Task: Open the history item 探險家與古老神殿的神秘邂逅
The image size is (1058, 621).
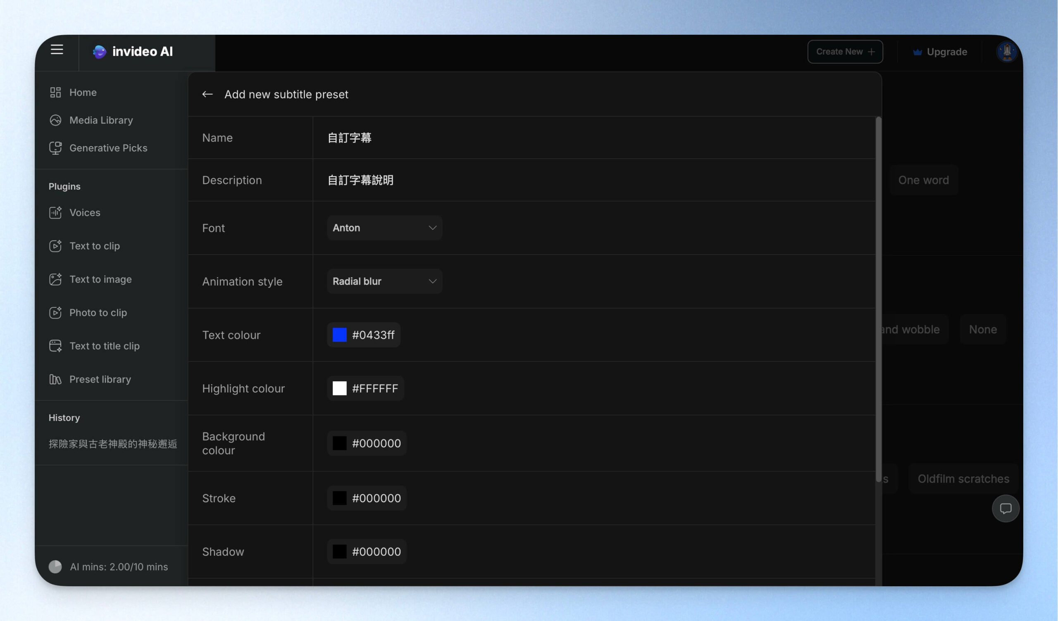Action: pyautogui.click(x=112, y=443)
